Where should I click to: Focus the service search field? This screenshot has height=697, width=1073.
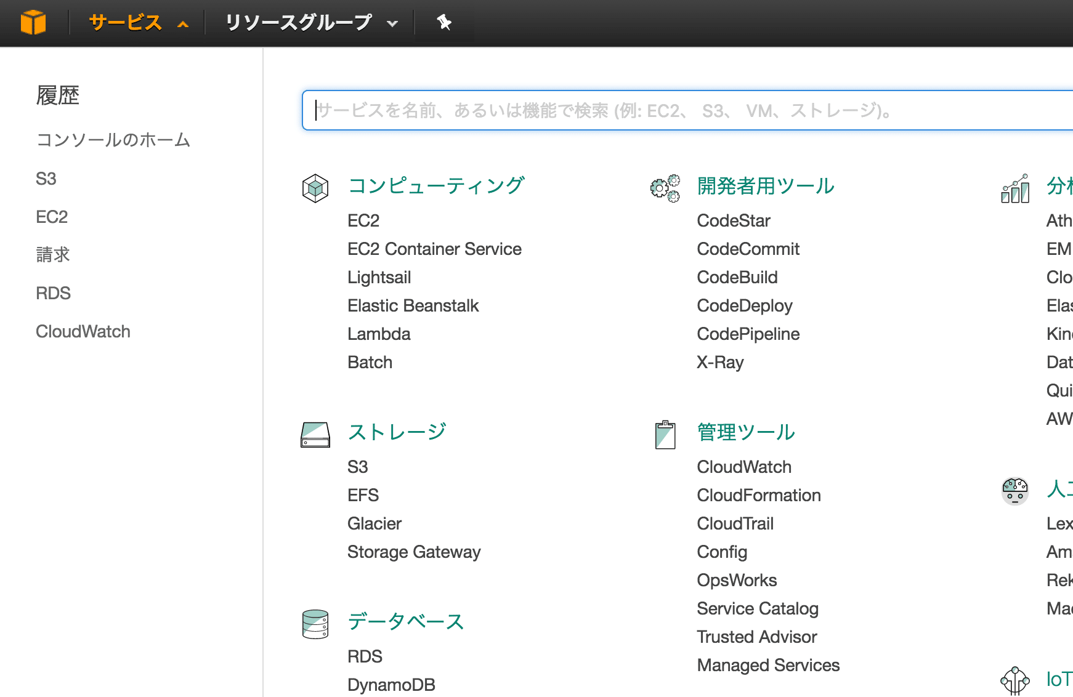687,110
